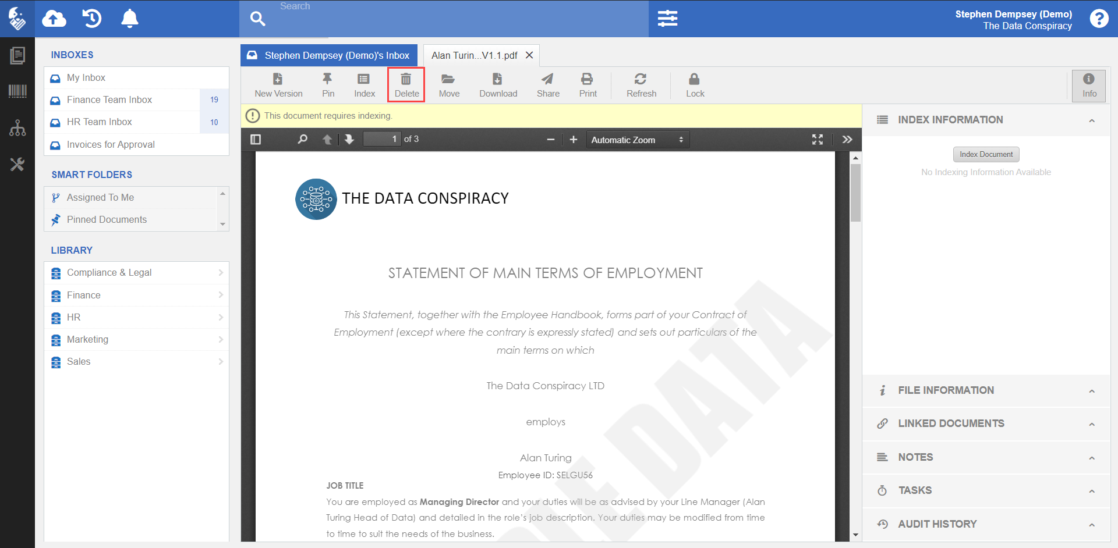This screenshot has height=548, width=1118.
Task: Open the hierarchy tree icon in rail
Action: click(x=17, y=128)
